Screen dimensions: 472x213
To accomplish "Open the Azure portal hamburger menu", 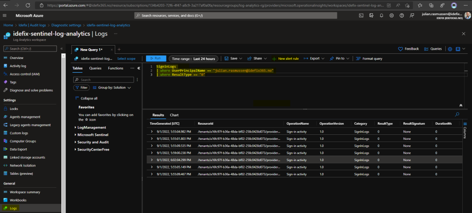I will (x=5, y=15).
